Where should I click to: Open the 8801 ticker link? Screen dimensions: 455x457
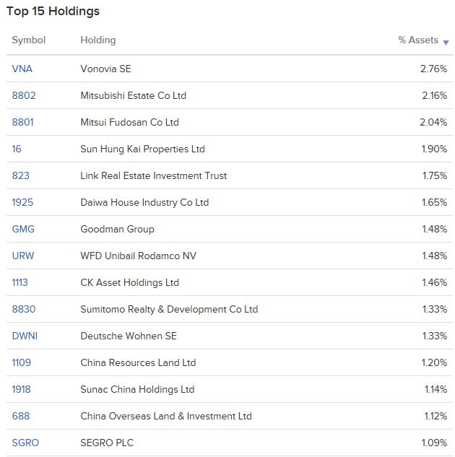(22, 122)
